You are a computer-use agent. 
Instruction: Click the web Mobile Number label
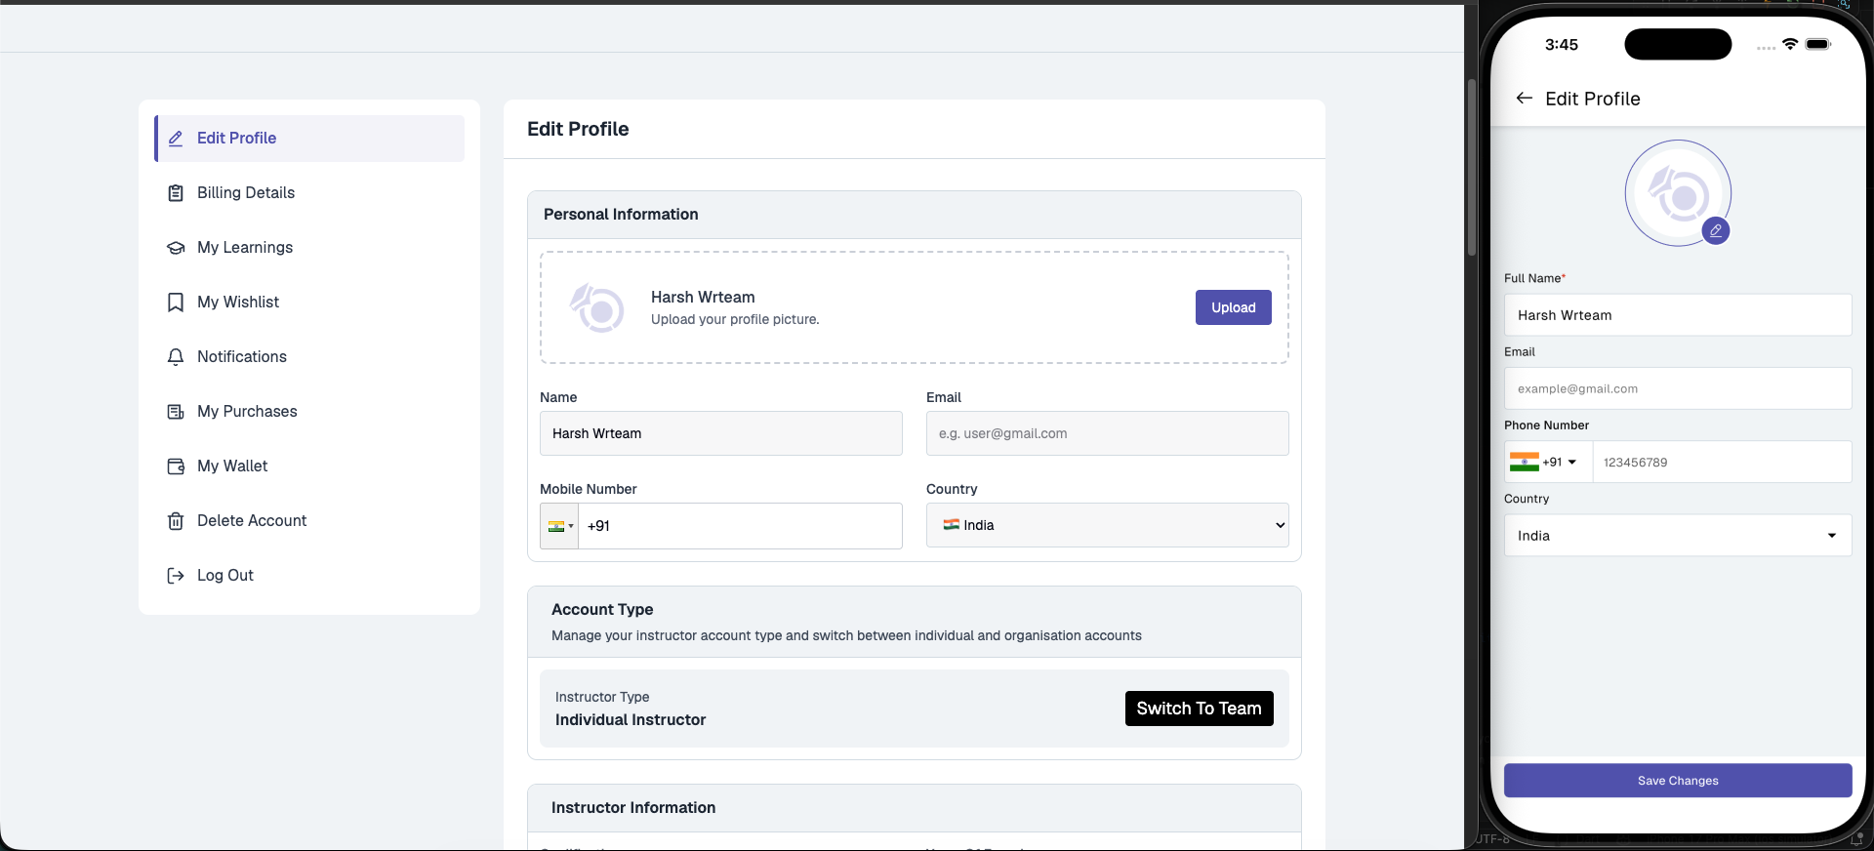coord(589,489)
